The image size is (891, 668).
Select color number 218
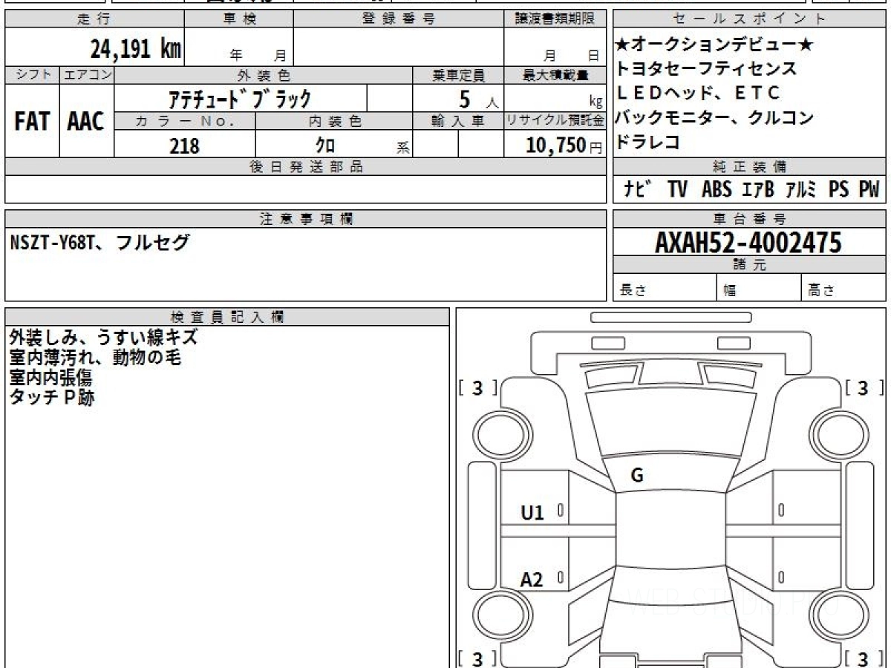184,145
